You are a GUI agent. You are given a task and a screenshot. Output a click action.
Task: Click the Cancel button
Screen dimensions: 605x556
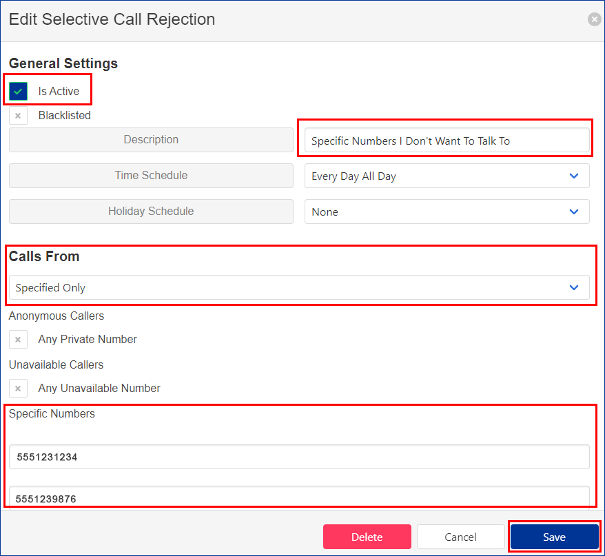point(460,537)
